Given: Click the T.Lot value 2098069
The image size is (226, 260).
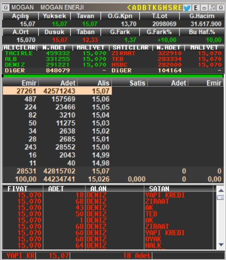Looking at the screenshot, I should (164, 24).
